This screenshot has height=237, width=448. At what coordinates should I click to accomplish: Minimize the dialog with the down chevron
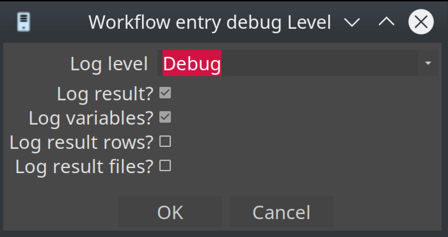click(x=352, y=22)
